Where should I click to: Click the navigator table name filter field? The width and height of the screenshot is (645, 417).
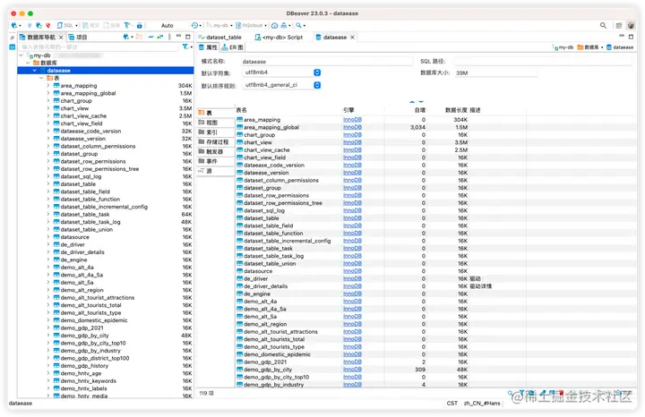click(99, 47)
